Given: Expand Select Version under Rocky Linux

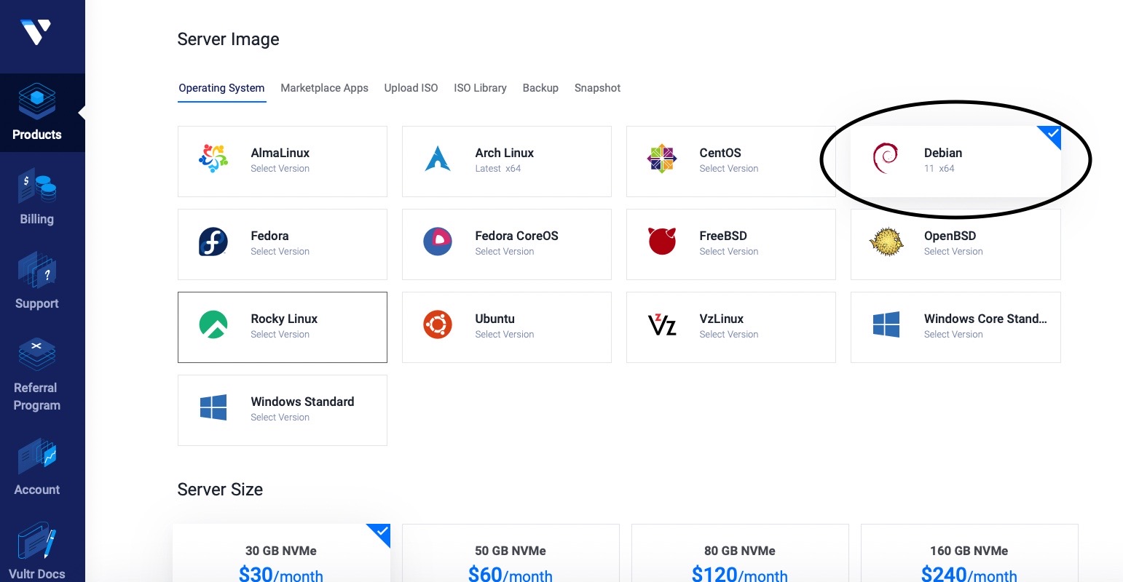Looking at the screenshot, I should coord(280,335).
